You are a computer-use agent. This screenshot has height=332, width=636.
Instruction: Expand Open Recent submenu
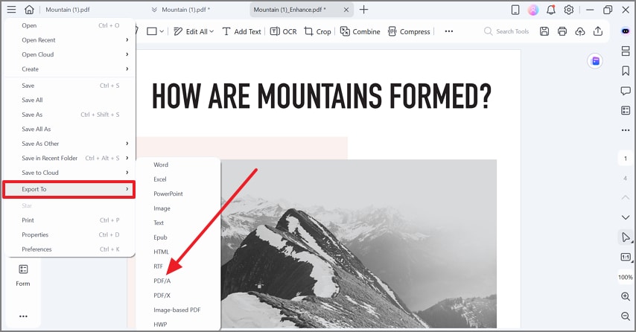[70, 39]
